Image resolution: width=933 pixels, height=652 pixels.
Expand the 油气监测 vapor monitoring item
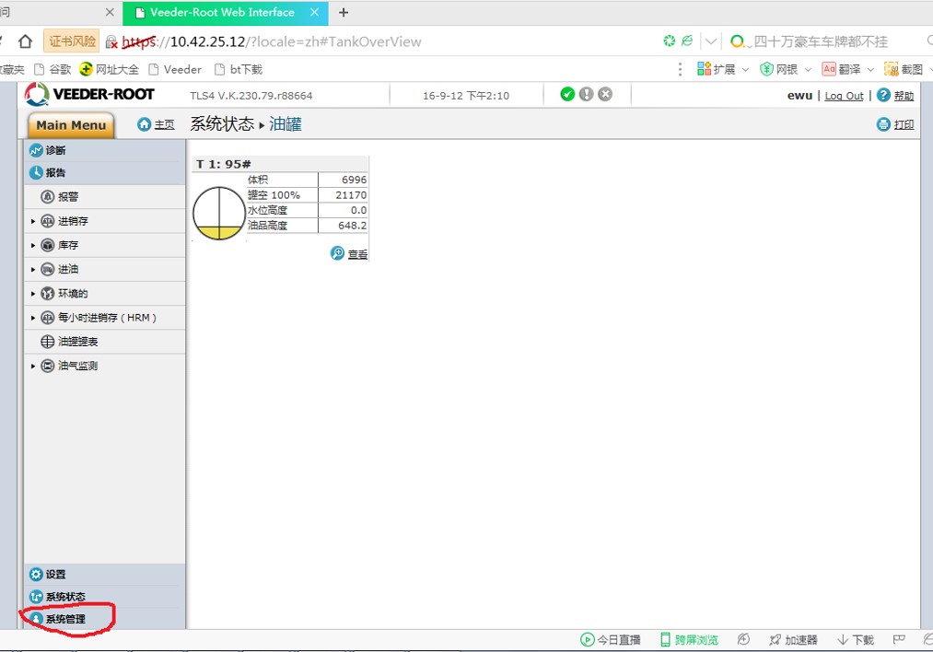(x=34, y=366)
